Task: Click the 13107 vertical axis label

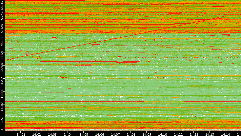Action: (2, 106)
